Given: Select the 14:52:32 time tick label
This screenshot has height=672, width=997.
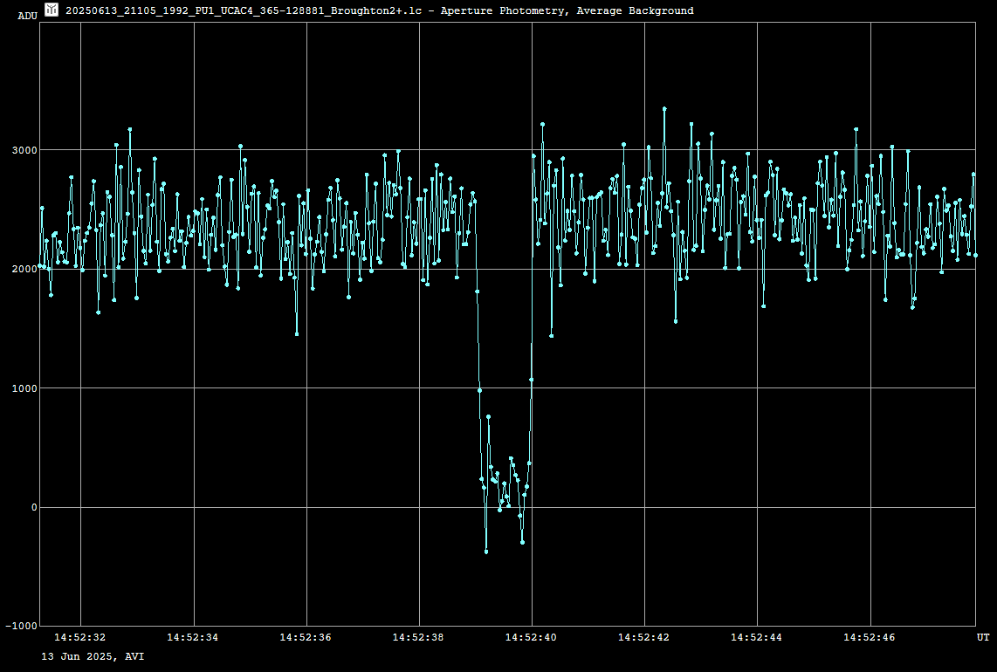Looking at the screenshot, I should tap(81, 638).
